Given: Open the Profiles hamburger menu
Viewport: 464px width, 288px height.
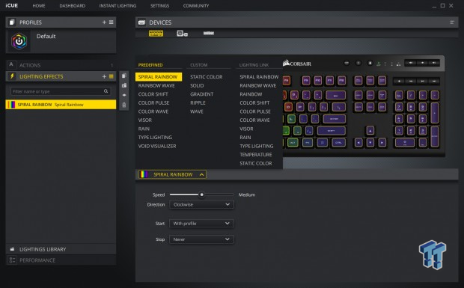Looking at the screenshot, I should (112, 22).
